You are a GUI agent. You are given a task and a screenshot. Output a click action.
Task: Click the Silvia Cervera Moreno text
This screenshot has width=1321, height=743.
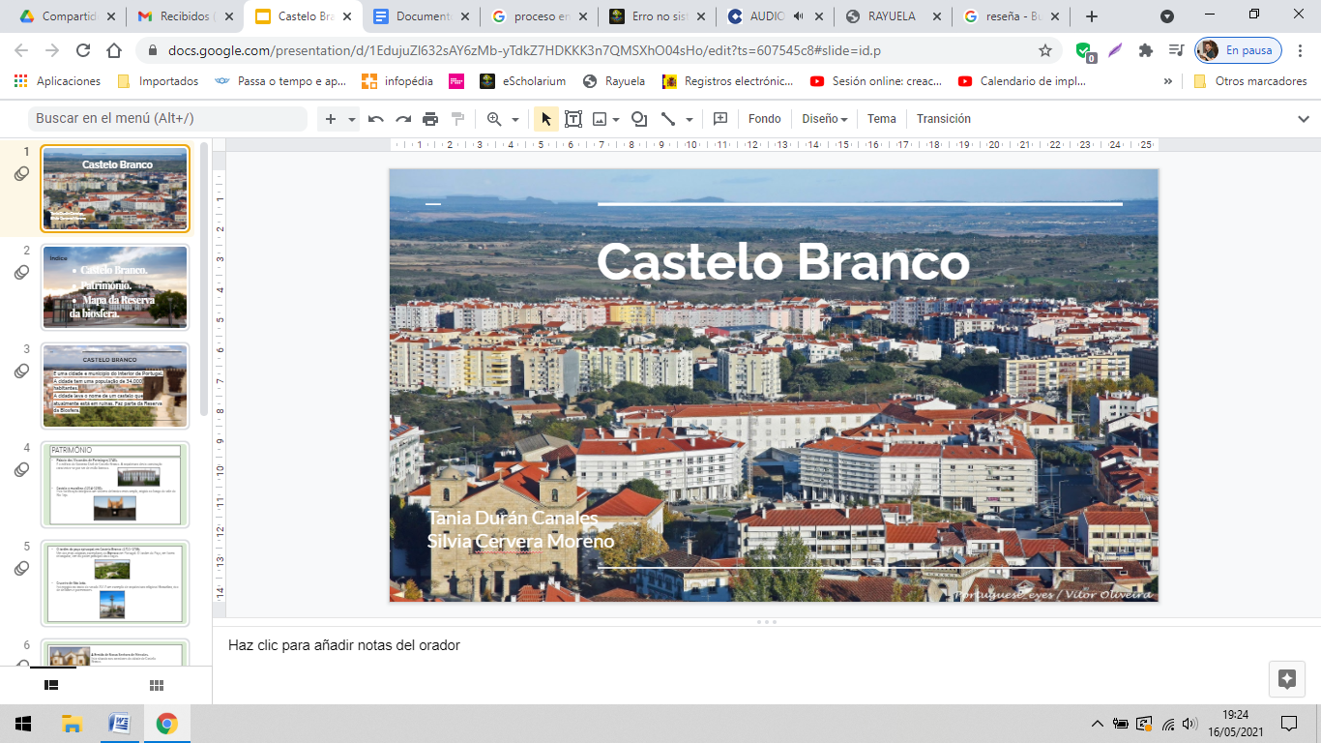[520, 541]
